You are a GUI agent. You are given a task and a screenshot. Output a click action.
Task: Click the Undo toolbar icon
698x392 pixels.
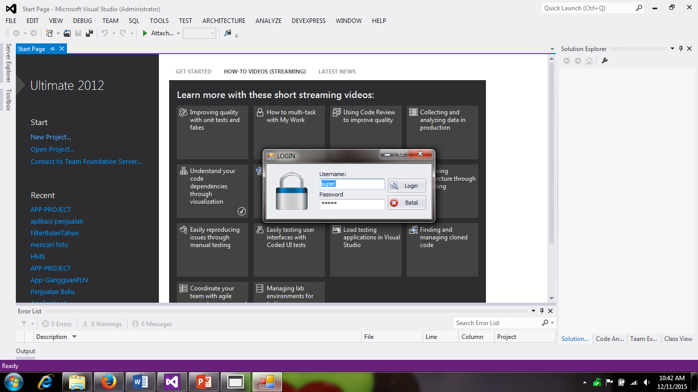pyautogui.click(x=104, y=33)
